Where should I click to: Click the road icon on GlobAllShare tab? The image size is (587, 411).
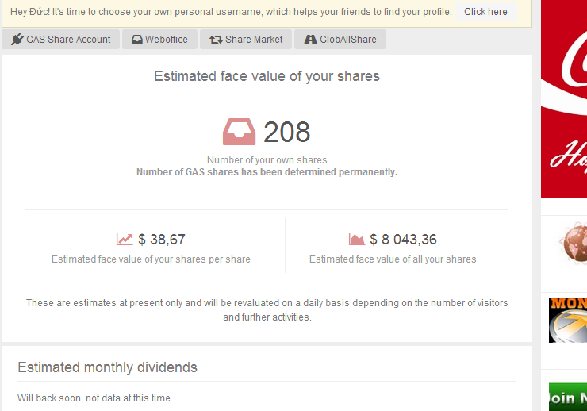coord(310,40)
